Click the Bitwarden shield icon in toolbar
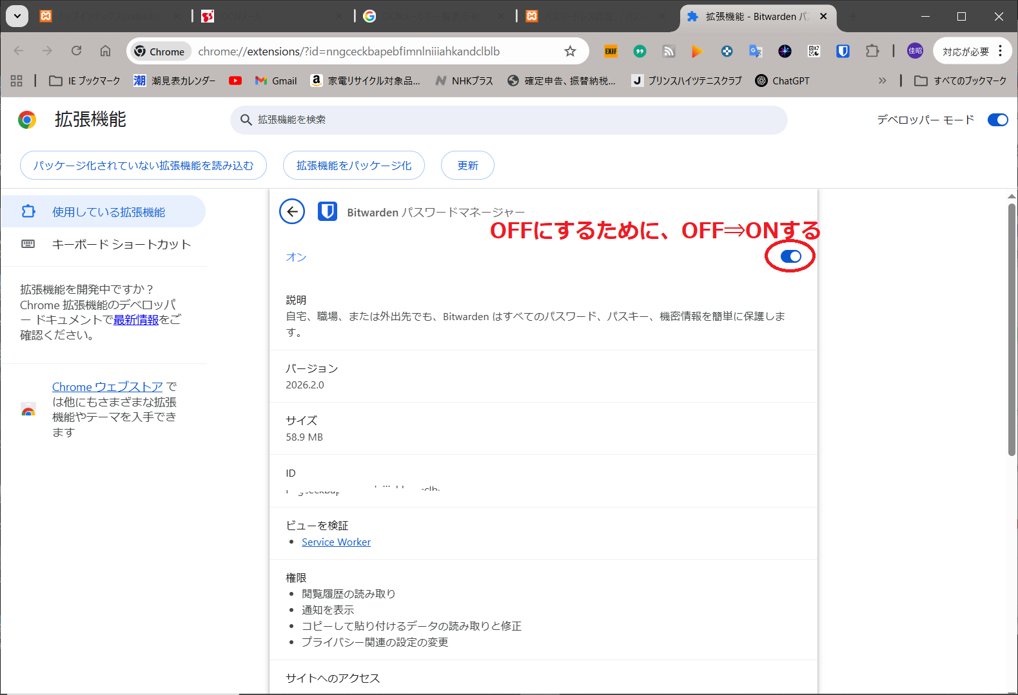The width and height of the screenshot is (1018, 695). click(x=843, y=52)
